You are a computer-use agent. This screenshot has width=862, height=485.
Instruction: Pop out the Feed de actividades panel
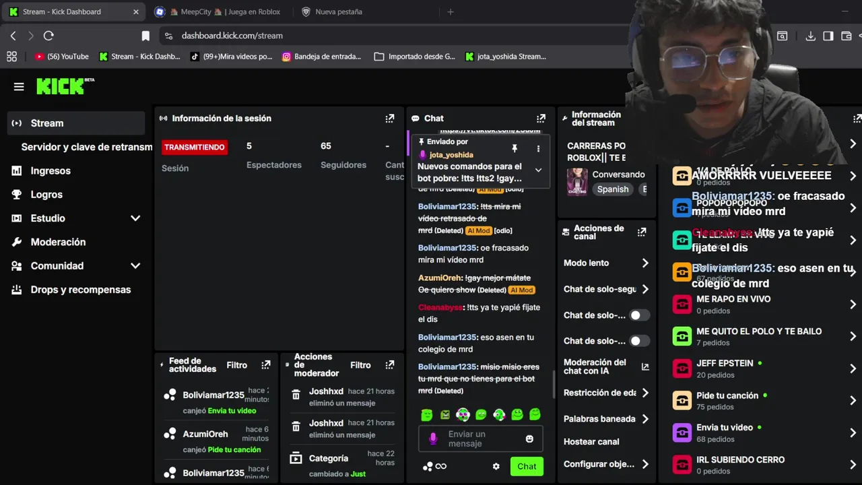[x=266, y=365]
